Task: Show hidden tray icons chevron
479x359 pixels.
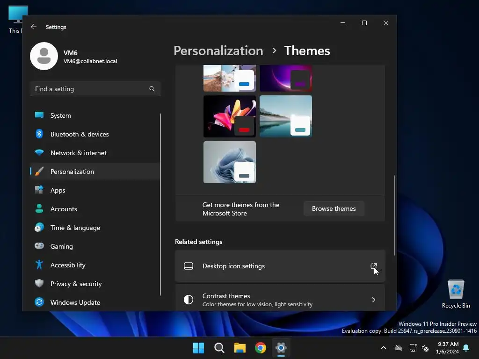Action: click(384, 348)
